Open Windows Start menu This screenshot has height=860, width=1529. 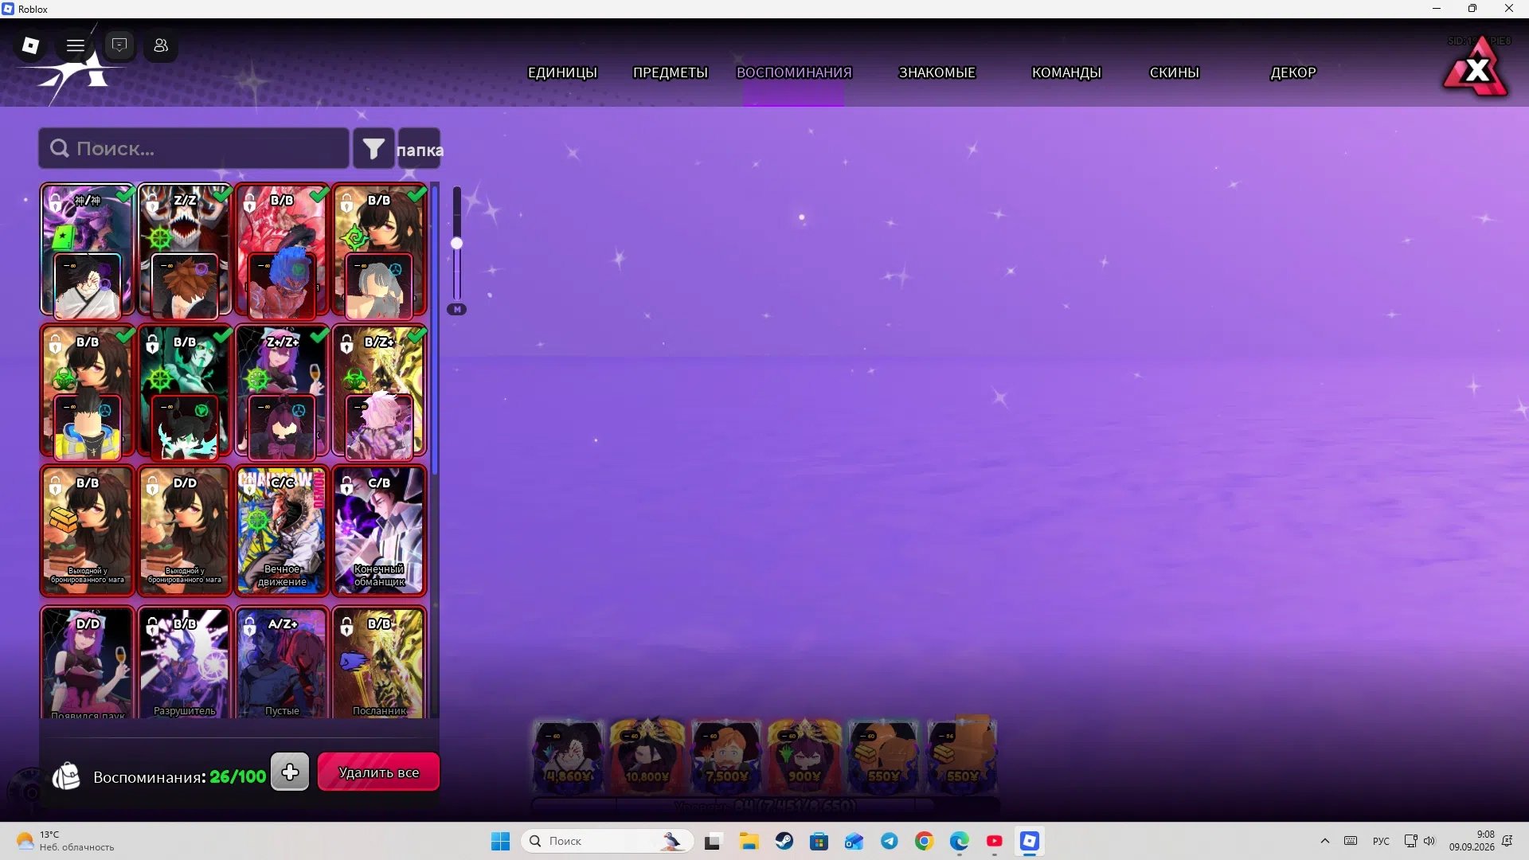point(500,841)
